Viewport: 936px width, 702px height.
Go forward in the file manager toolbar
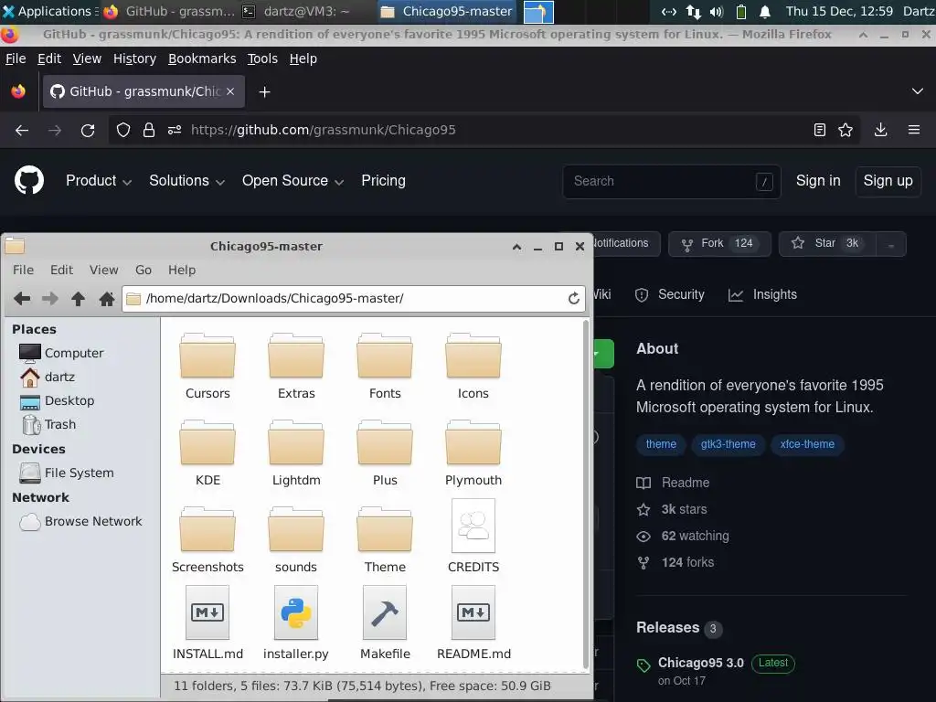point(50,299)
